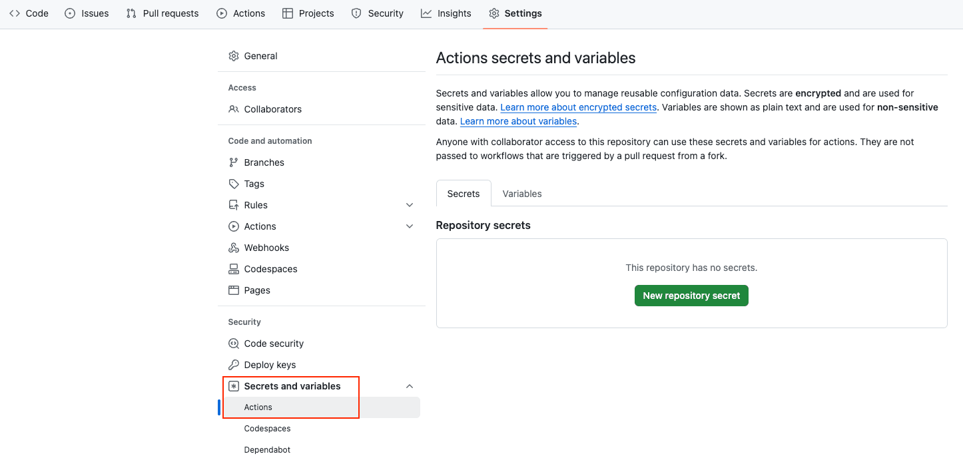This screenshot has width=963, height=462.
Task: Switch to the Projects tab
Action: click(308, 13)
